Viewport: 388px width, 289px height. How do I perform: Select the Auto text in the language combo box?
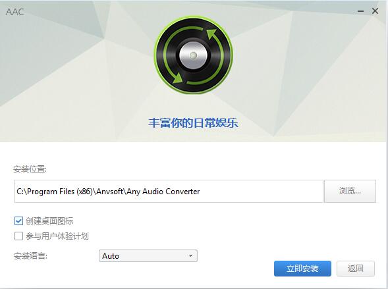(111, 256)
